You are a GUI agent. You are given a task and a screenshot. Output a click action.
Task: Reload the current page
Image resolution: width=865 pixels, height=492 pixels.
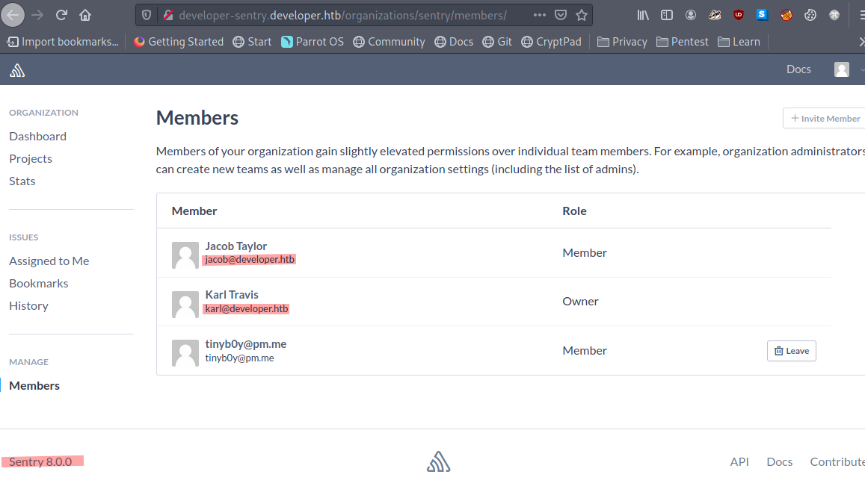tap(61, 15)
